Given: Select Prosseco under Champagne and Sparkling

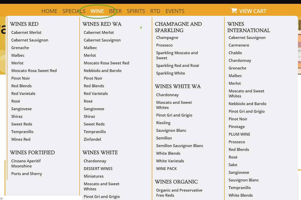Looking at the screenshot, I should pyautogui.click(x=164, y=45).
